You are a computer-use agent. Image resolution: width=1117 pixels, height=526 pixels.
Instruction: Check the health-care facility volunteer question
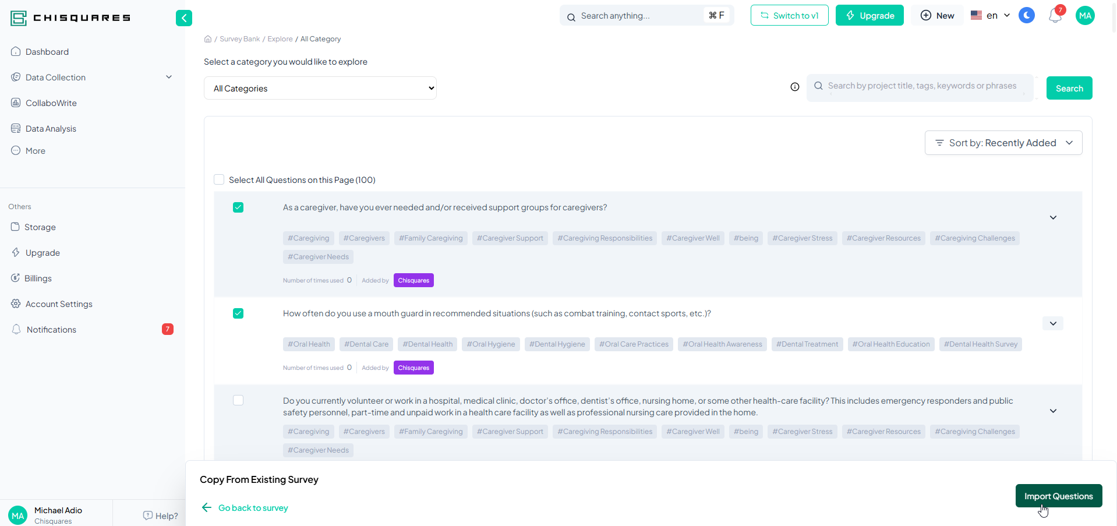pos(238,400)
